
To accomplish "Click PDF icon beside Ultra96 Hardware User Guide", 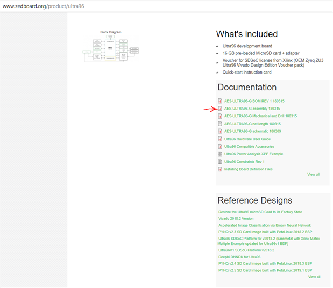I will point(220,139).
